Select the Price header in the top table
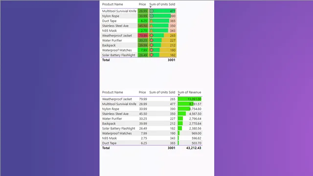The height and width of the screenshot is (176, 313). (142, 4)
